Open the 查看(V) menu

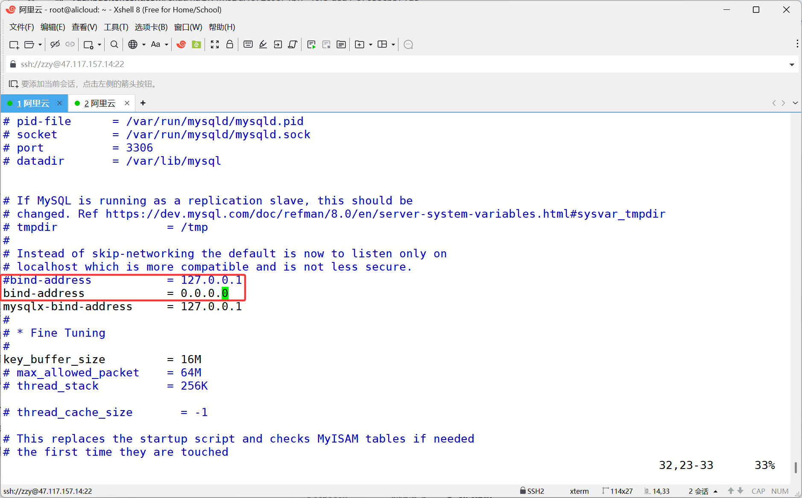point(84,27)
